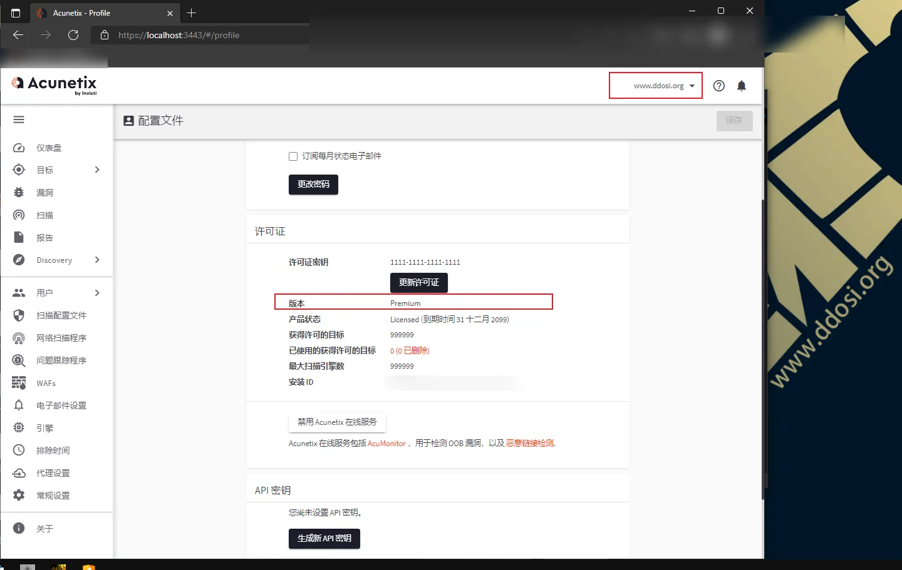Click the 0 (0 已删除) used targets value
This screenshot has width=902, height=570.
coord(410,350)
